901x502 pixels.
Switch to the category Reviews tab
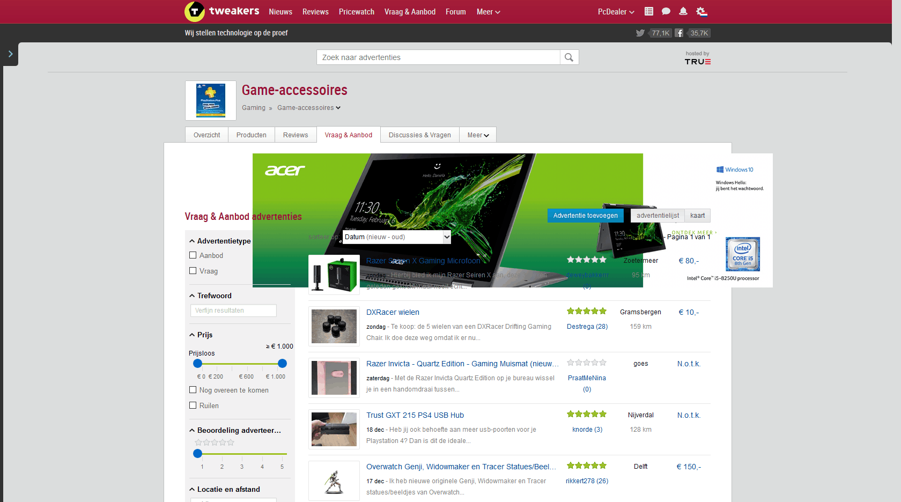[x=296, y=135]
